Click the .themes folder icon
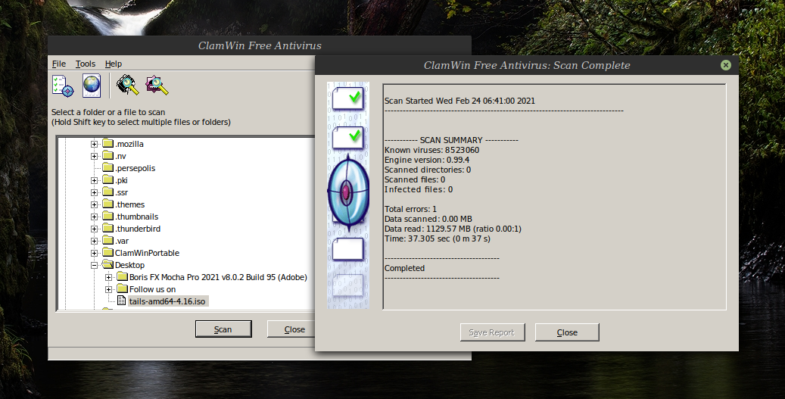Viewport: 785px width, 399px height. pos(108,204)
